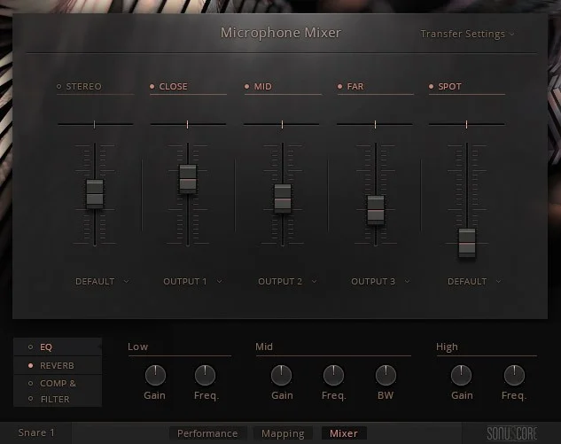This screenshot has height=444, width=561.
Task: Disable the CLOSE microphone channel
Action: pyautogui.click(x=152, y=87)
